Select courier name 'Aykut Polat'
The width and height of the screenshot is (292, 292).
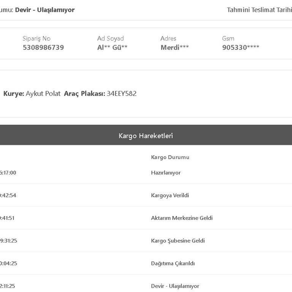pos(43,94)
